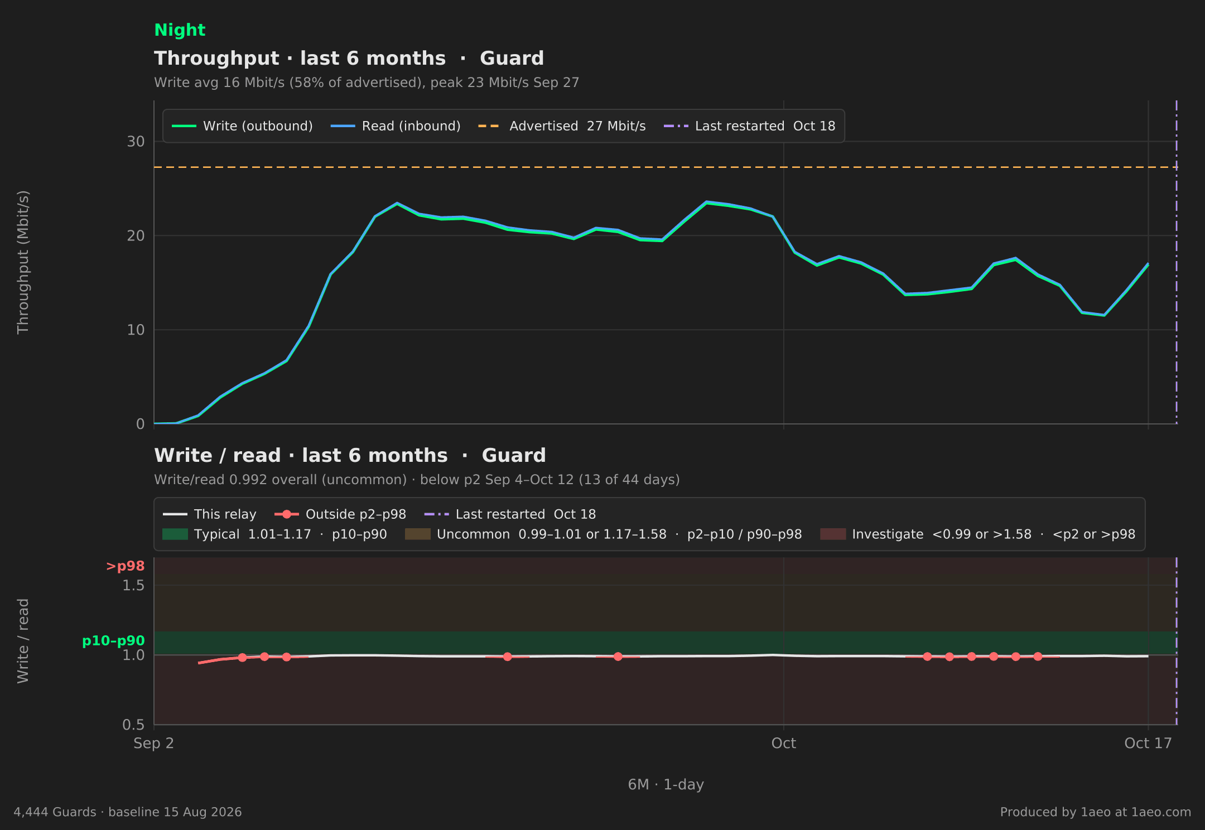The height and width of the screenshot is (830, 1205).
Task: Click the brown Uncommon band swatch
Action: coord(418,534)
